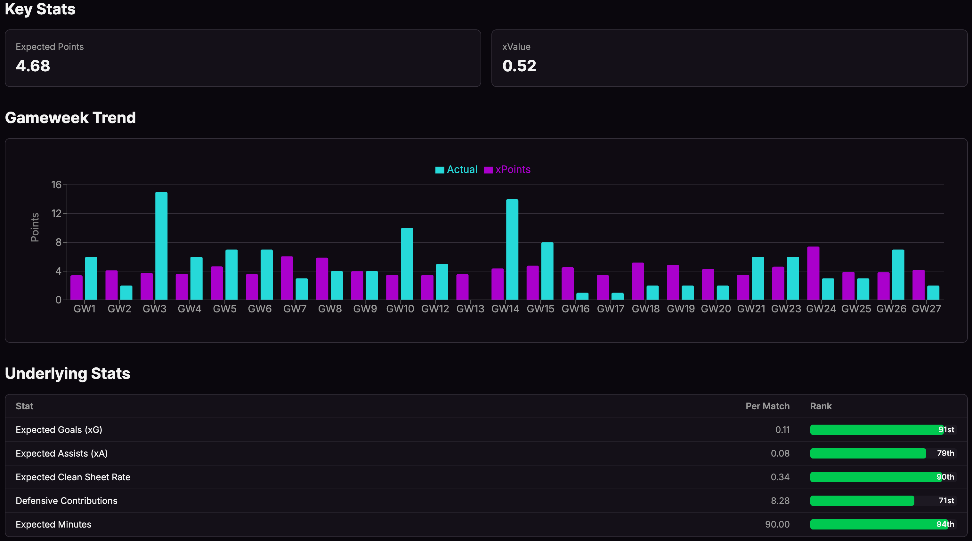Click the Expected Points card
Screen dimensions: 972x541
pyautogui.click(x=243, y=58)
